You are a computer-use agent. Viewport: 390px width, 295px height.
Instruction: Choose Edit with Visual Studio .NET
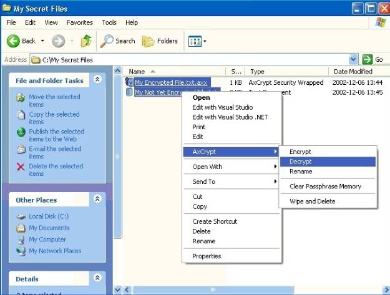tap(231, 117)
